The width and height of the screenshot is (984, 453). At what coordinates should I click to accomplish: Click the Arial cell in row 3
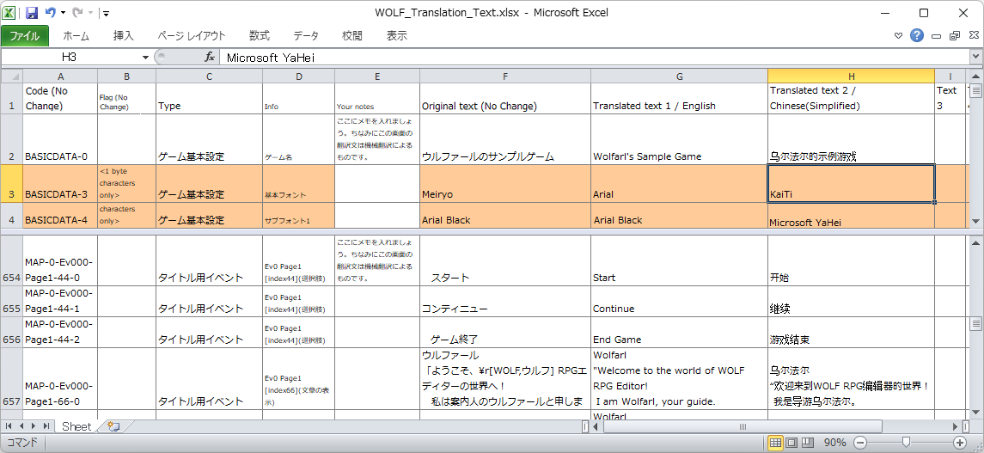pyautogui.click(x=679, y=183)
